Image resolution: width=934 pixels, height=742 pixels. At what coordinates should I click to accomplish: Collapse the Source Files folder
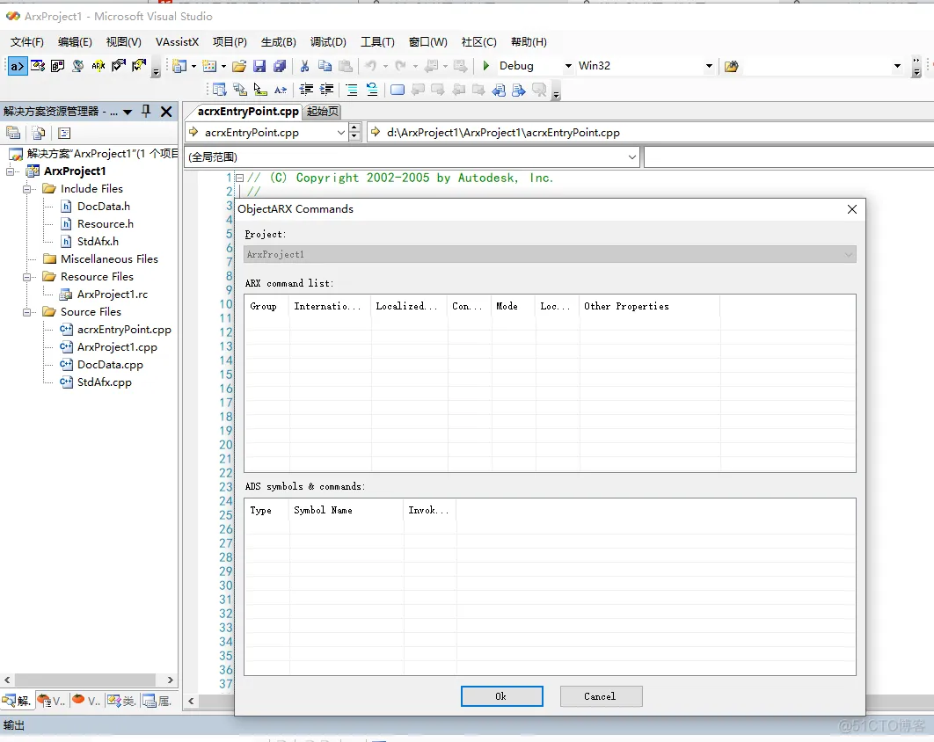[x=29, y=312]
